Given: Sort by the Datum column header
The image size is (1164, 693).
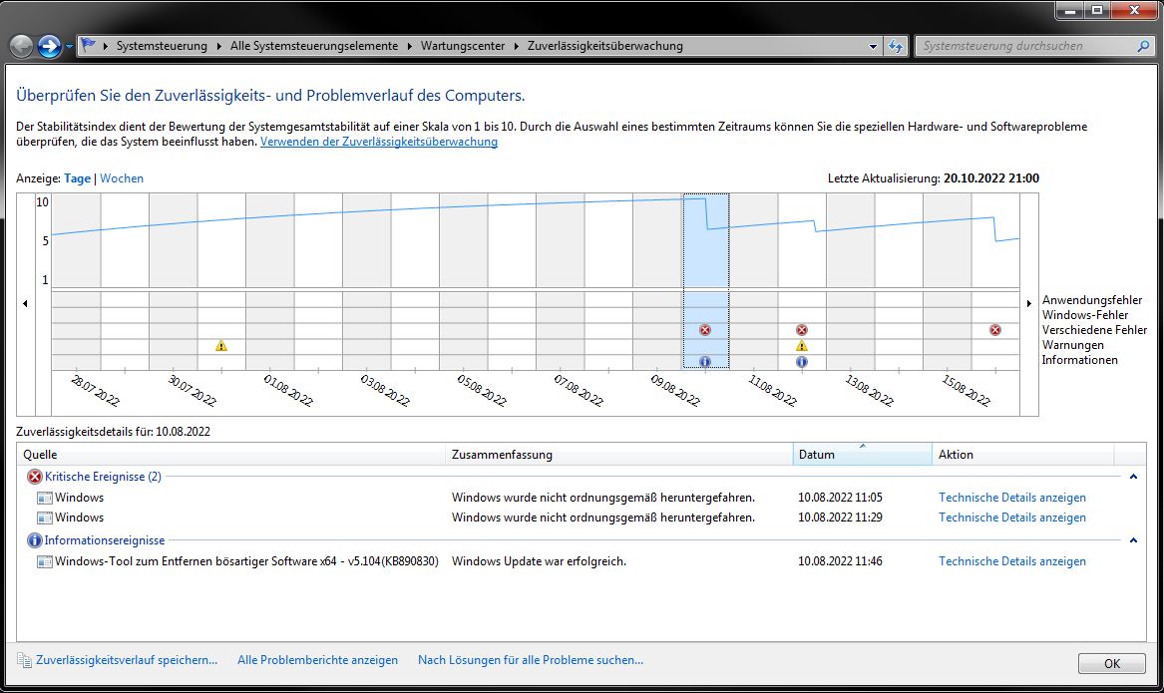Looking at the screenshot, I should click(x=862, y=454).
